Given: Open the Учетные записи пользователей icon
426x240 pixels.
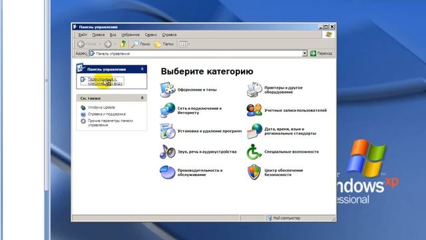Looking at the screenshot, I should pos(254,110).
